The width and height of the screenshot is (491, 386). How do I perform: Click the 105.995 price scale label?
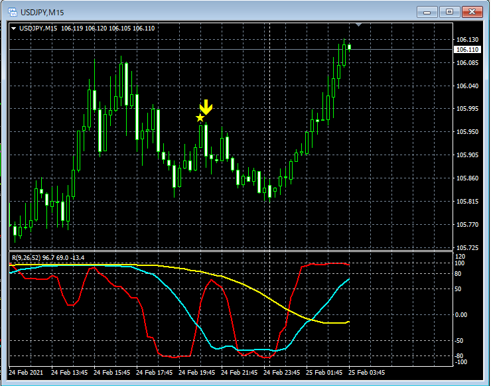coord(468,109)
